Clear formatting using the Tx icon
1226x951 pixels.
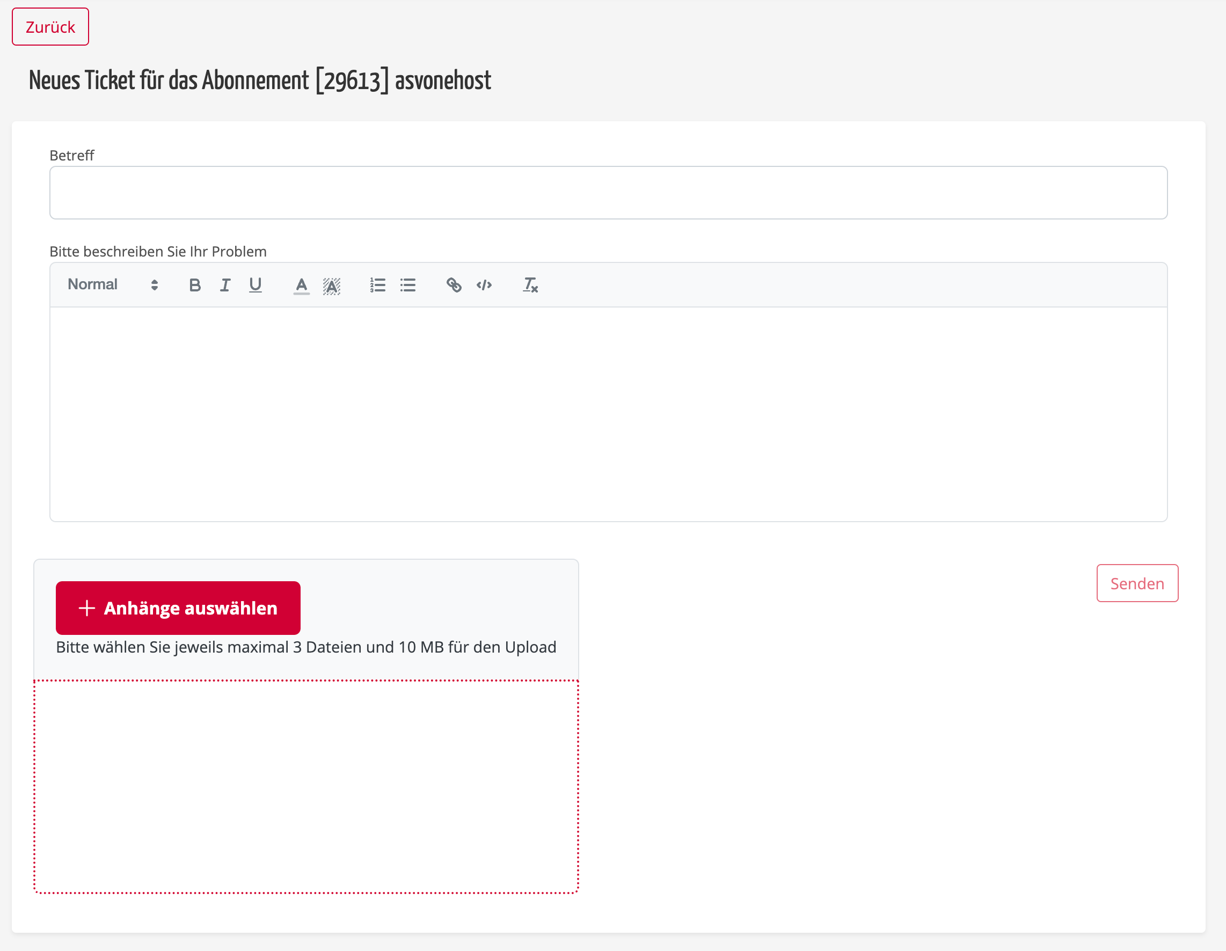click(x=529, y=284)
